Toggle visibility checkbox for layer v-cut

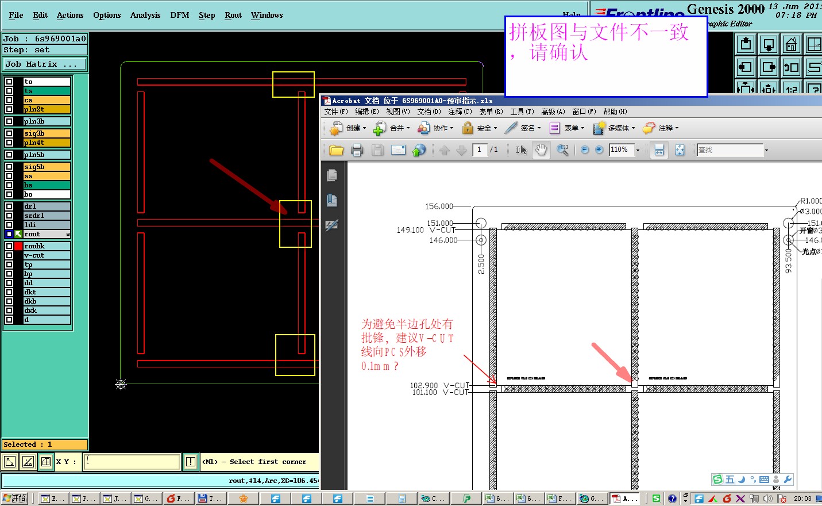point(9,255)
